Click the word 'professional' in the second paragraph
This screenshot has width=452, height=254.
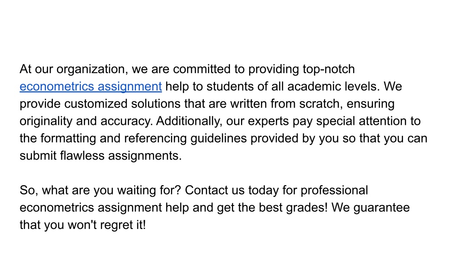click(x=335, y=190)
